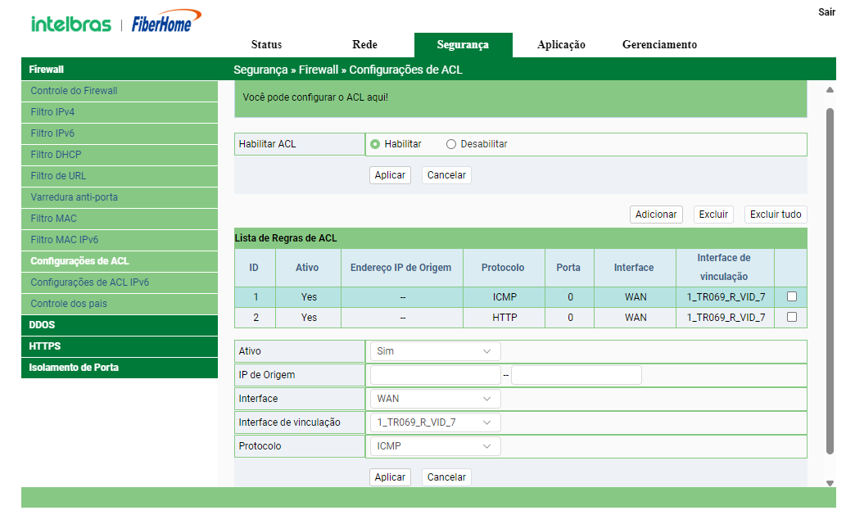The height and width of the screenshot is (524, 846).
Task: Go to Filtro IPv6
Action: (120, 133)
